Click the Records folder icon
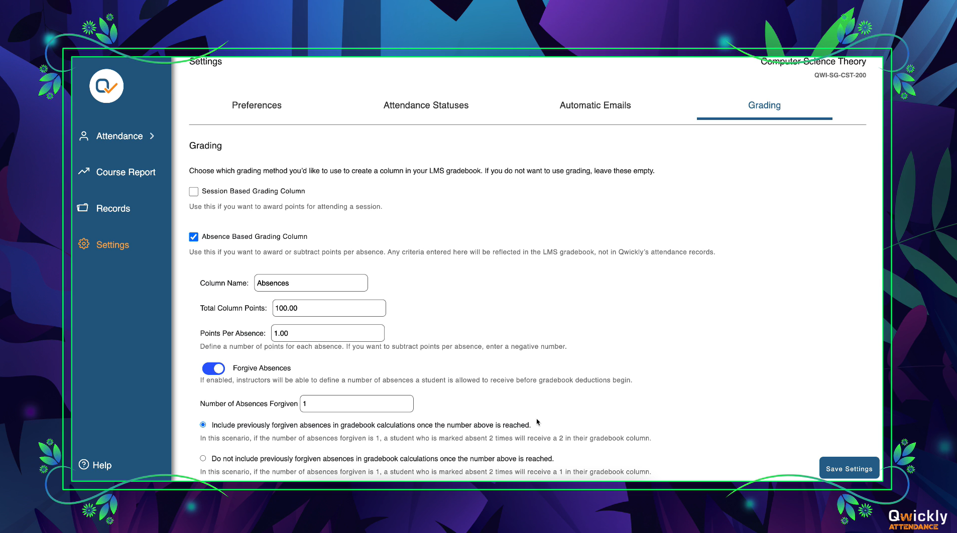The width and height of the screenshot is (957, 533). click(83, 208)
